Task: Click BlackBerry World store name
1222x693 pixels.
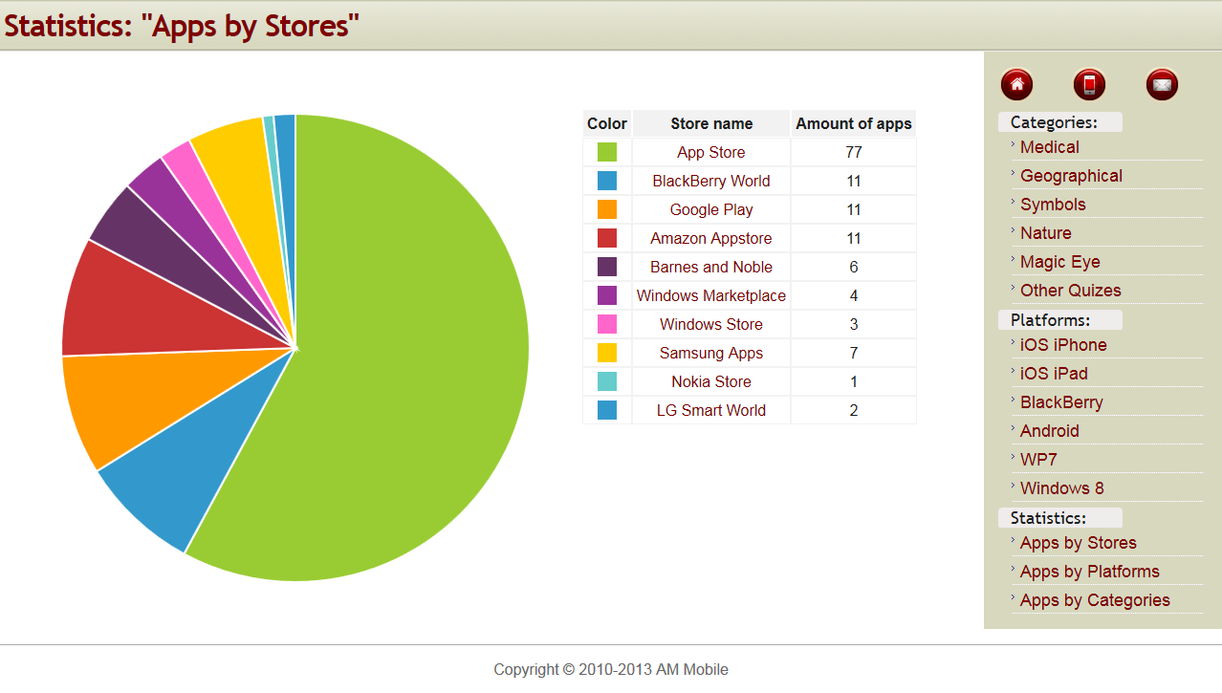Action: [711, 181]
